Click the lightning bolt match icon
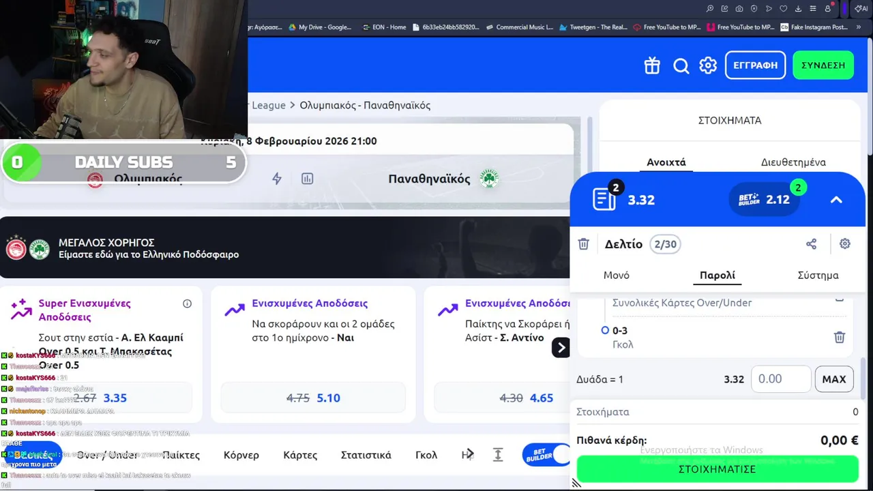The height and width of the screenshot is (491, 873). pyautogui.click(x=277, y=179)
